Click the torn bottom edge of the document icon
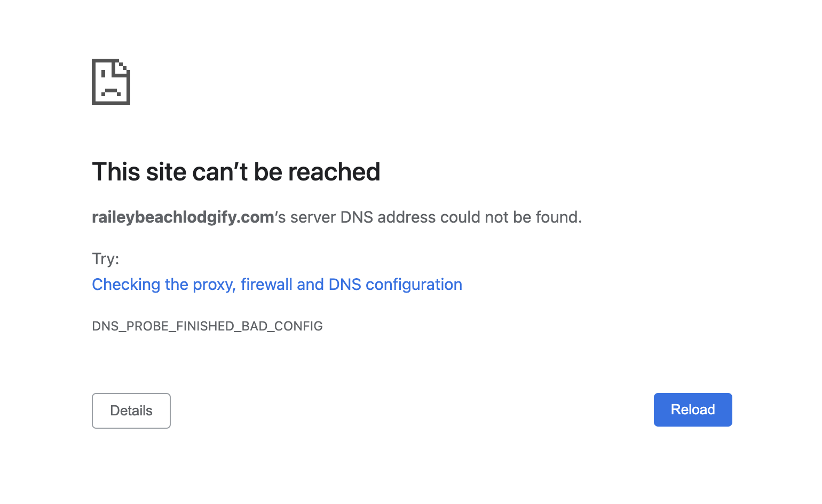Viewport: 822px width, 504px height. pyautogui.click(x=110, y=104)
